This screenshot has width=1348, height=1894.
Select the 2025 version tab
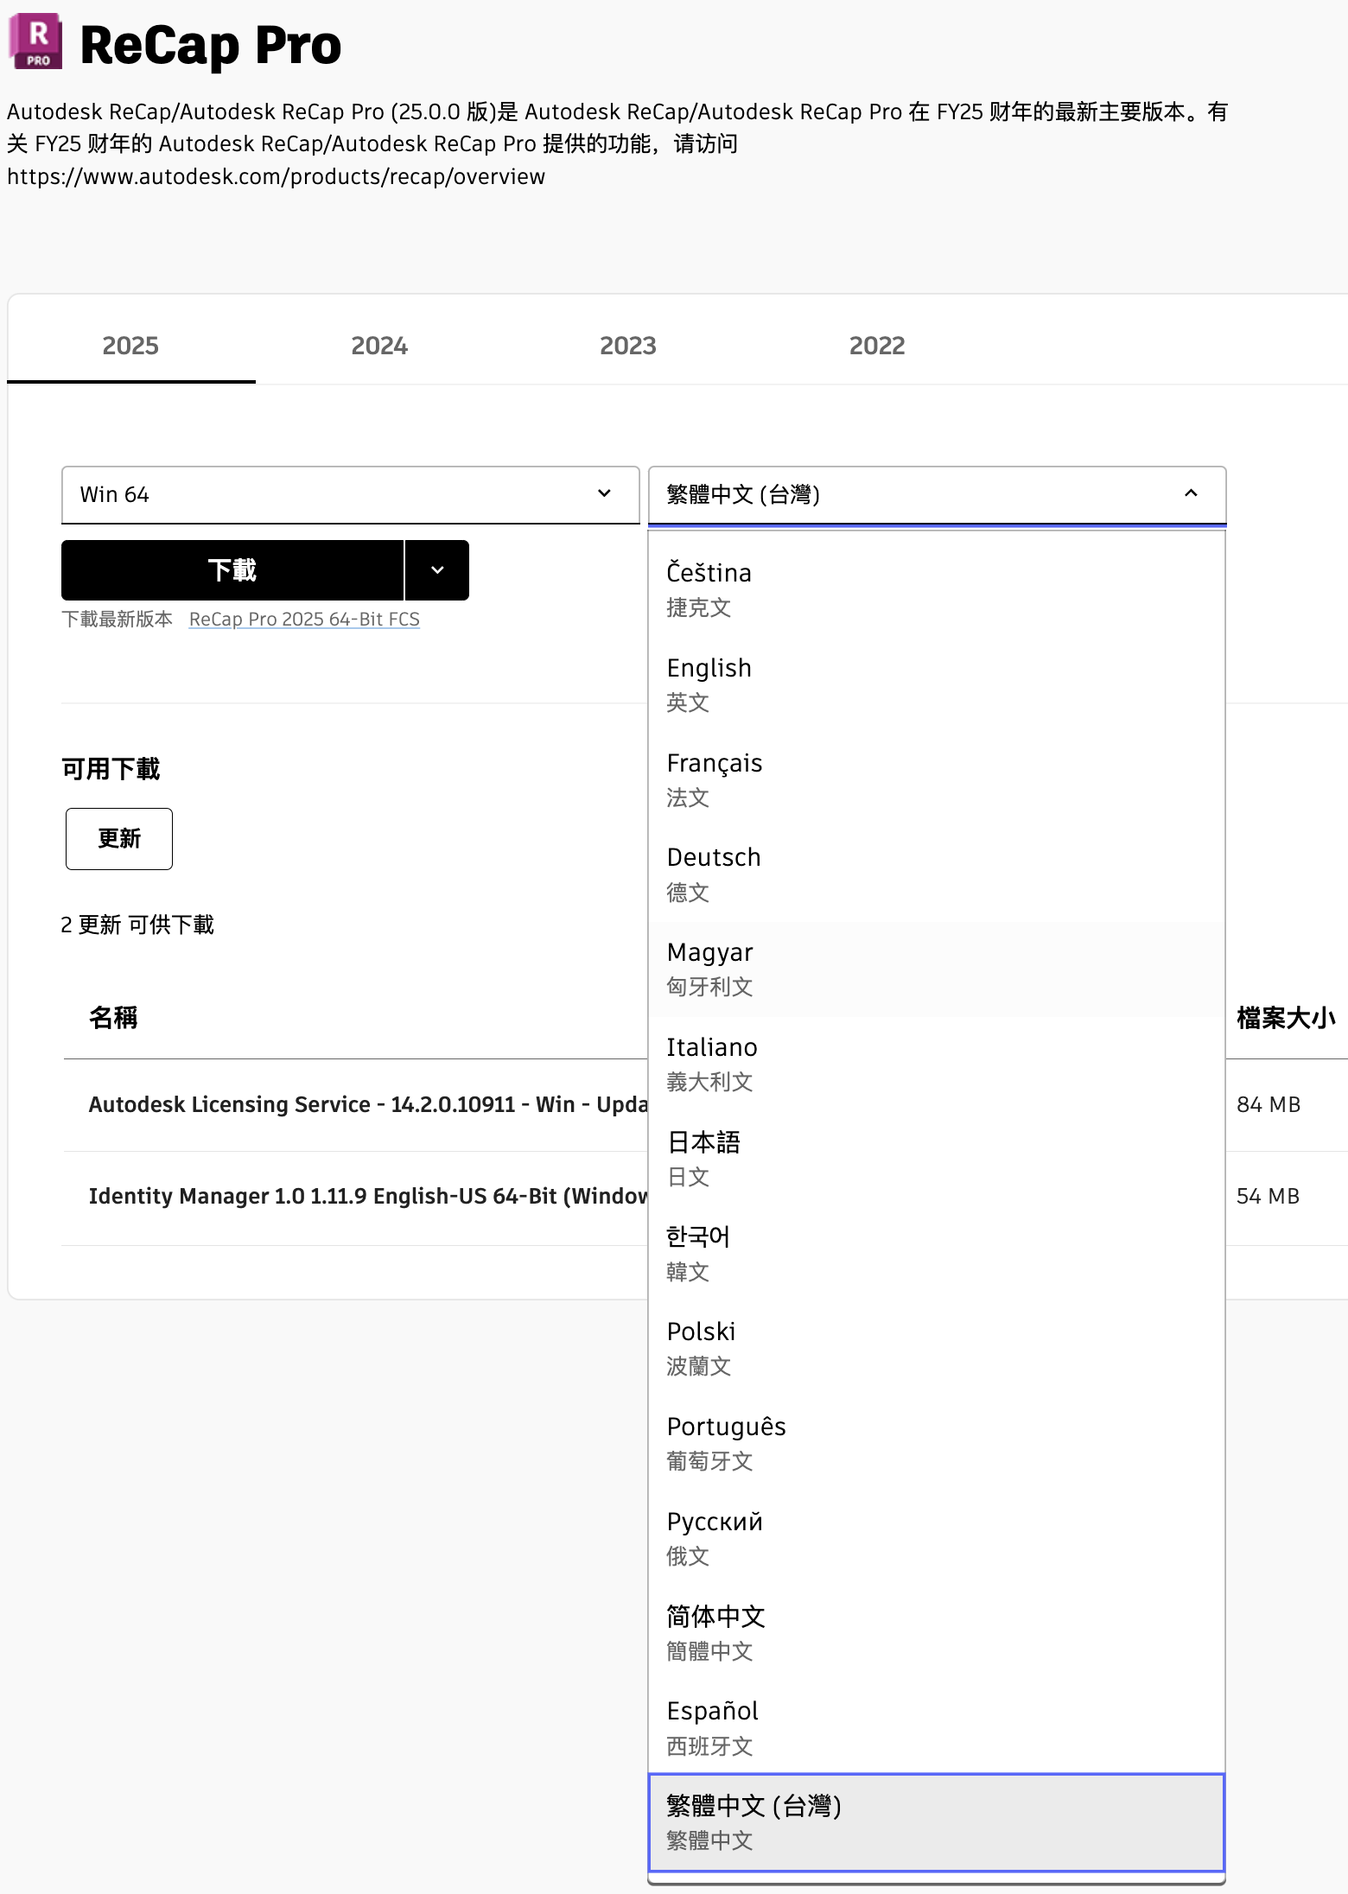pos(130,346)
